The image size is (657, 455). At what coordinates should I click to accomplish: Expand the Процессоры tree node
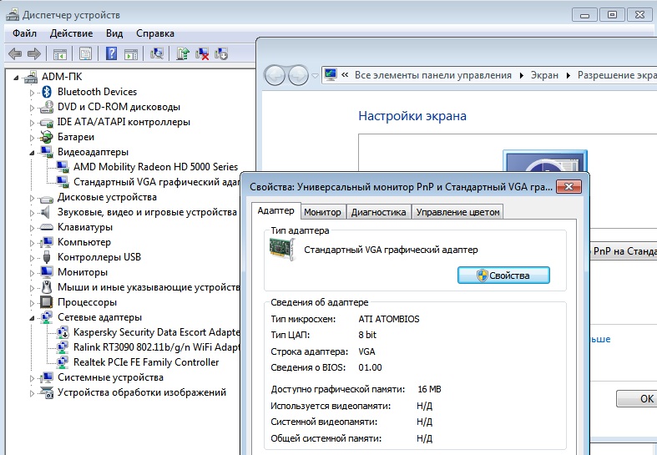tap(33, 302)
